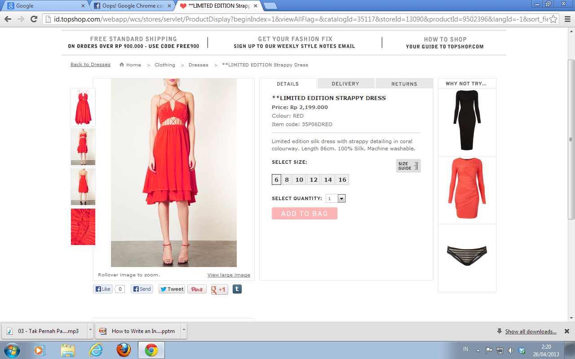
Task: Select the first red dress thumbnail
Action: coord(83,107)
